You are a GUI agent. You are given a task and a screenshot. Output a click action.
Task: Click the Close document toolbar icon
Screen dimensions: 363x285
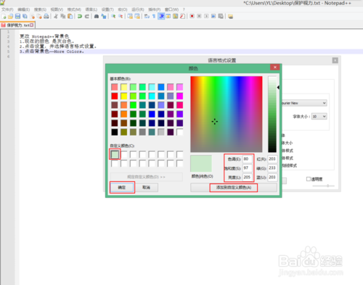tap(32, 16)
